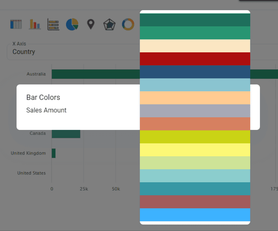The height and width of the screenshot is (231, 278).
Task: Choose the cream beige color swatch
Action: click(x=195, y=46)
